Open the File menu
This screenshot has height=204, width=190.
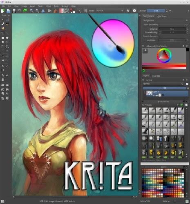[3, 6]
